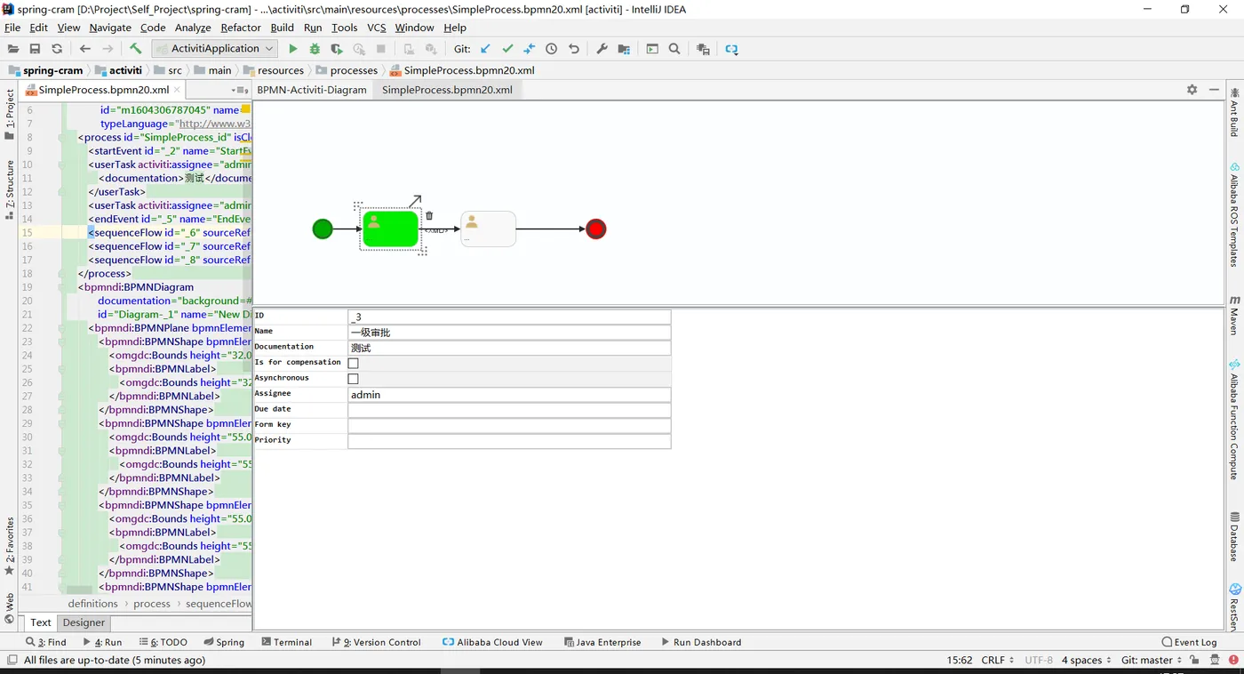Image resolution: width=1244 pixels, height=674 pixels.
Task: Open the Refactor menu
Action: (x=241, y=28)
